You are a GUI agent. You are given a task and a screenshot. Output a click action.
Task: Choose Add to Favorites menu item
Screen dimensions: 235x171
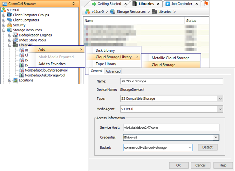coord(56,64)
